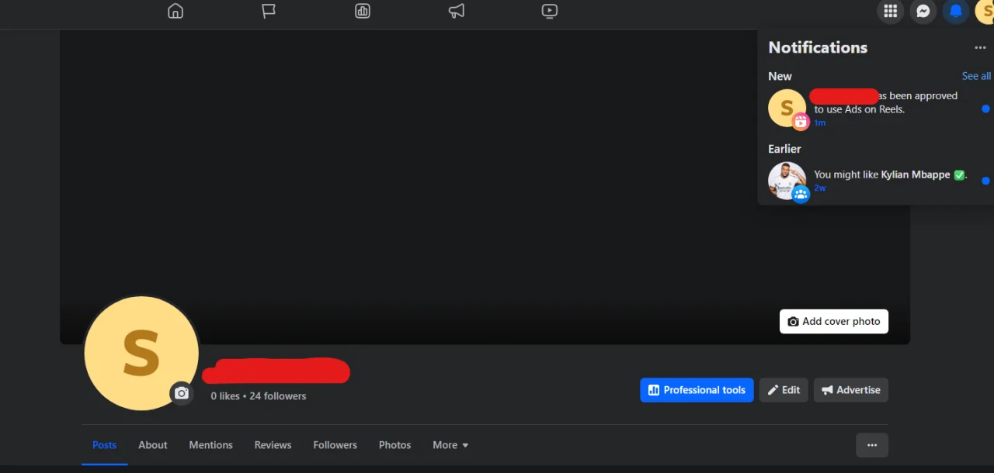
Task: Click the 2w timestamp in notifications
Action: [820, 188]
